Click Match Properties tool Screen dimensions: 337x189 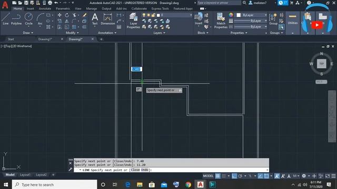click(221, 20)
